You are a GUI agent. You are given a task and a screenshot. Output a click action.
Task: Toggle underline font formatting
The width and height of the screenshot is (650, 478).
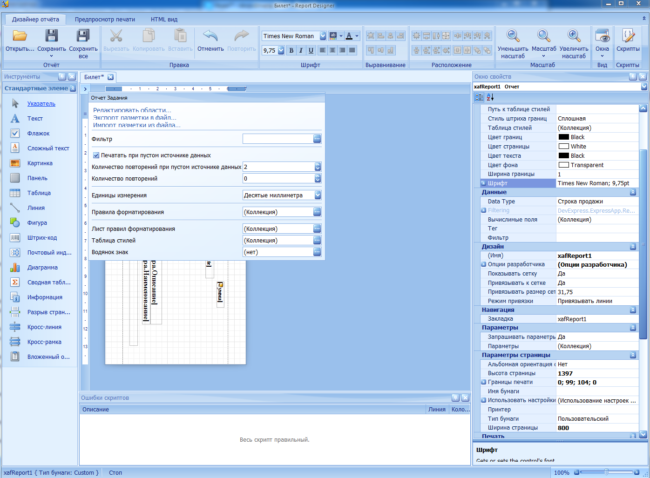pyautogui.click(x=311, y=50)
